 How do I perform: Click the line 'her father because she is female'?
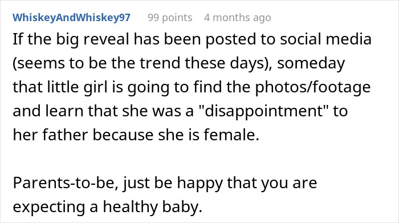(x=136, y=135)
